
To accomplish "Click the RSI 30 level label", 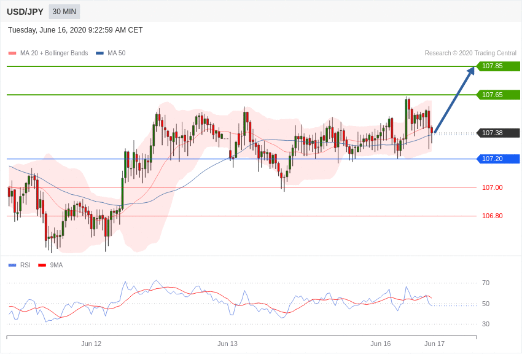I will tap(486, 324).
